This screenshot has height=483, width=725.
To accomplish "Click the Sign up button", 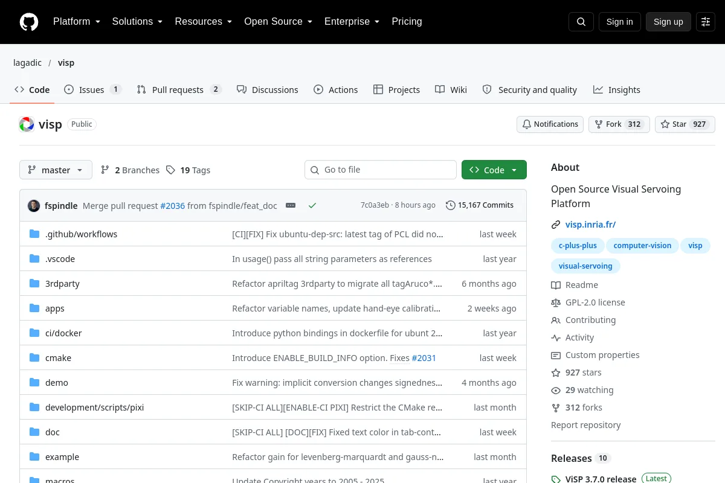I will tap(668, 22).
